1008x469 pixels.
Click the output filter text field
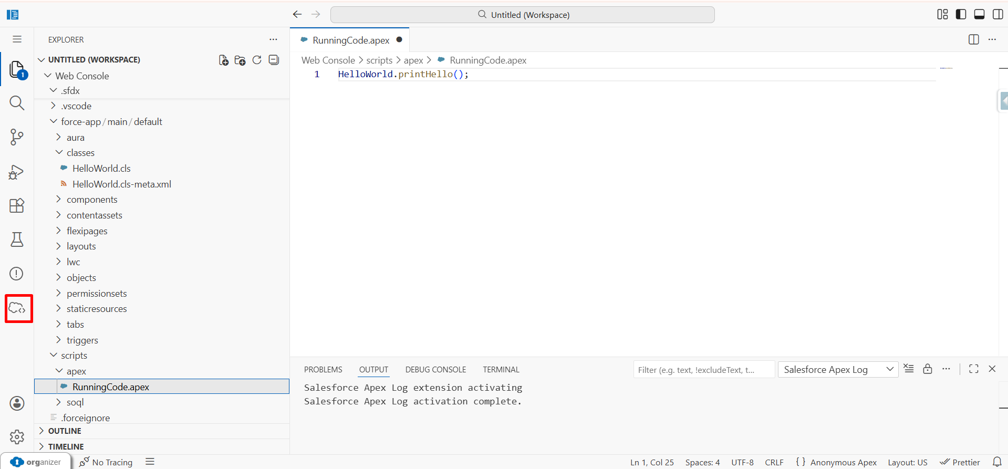click(x=704, y=370)
